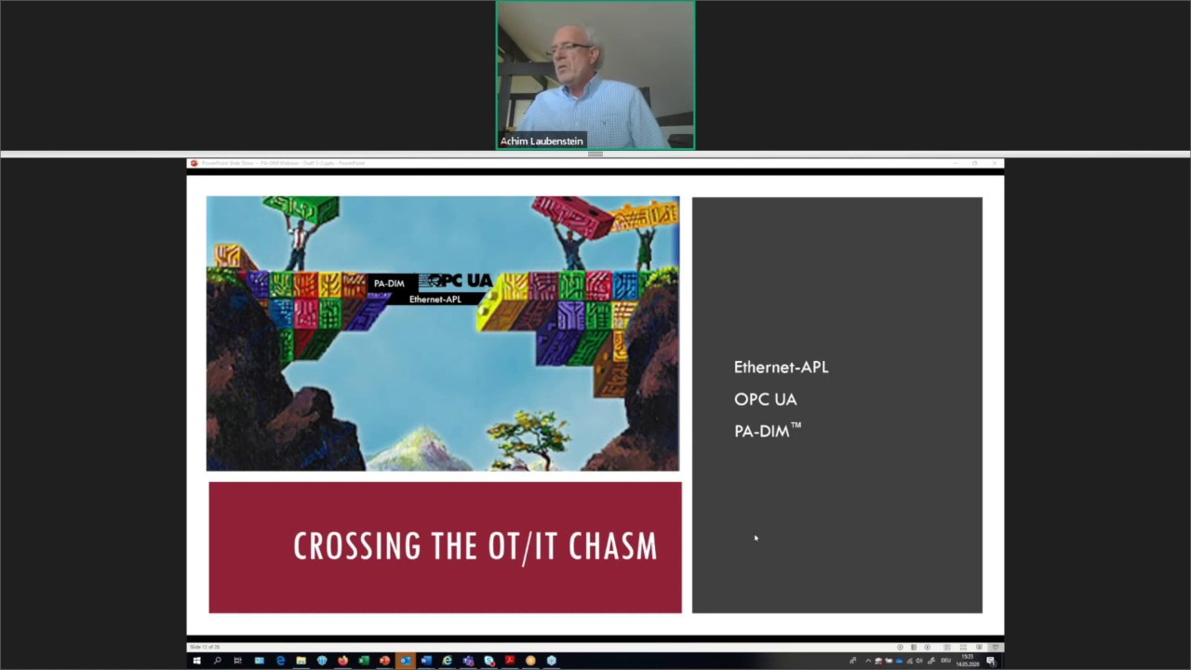This screenshot has height=670, width=1191.
Task: Click the 'PA-DIM' bullet text
Action: [x=767, y=430]
